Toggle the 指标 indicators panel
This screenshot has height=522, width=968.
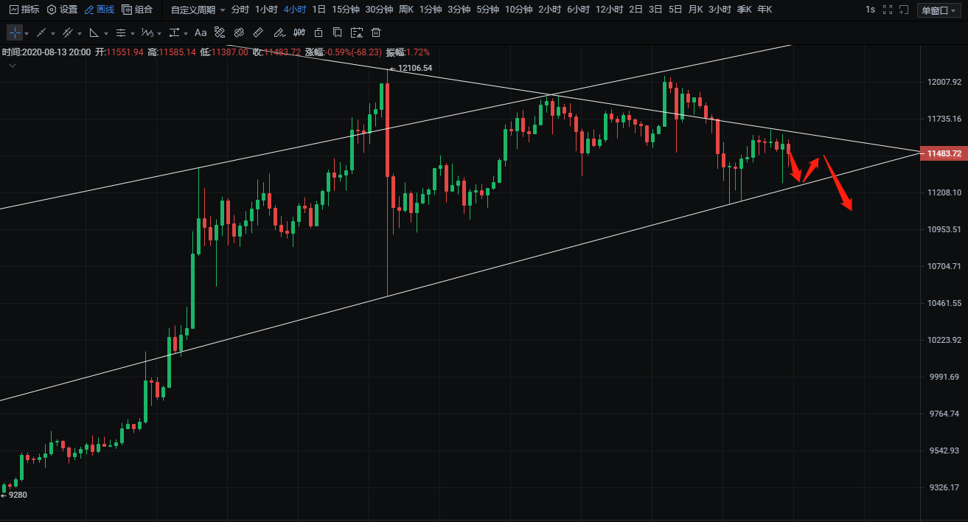point(24,10)
